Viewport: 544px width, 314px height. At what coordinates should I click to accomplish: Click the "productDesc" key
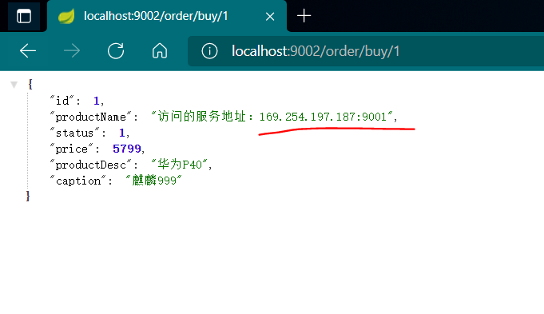[x=90, y=165]
